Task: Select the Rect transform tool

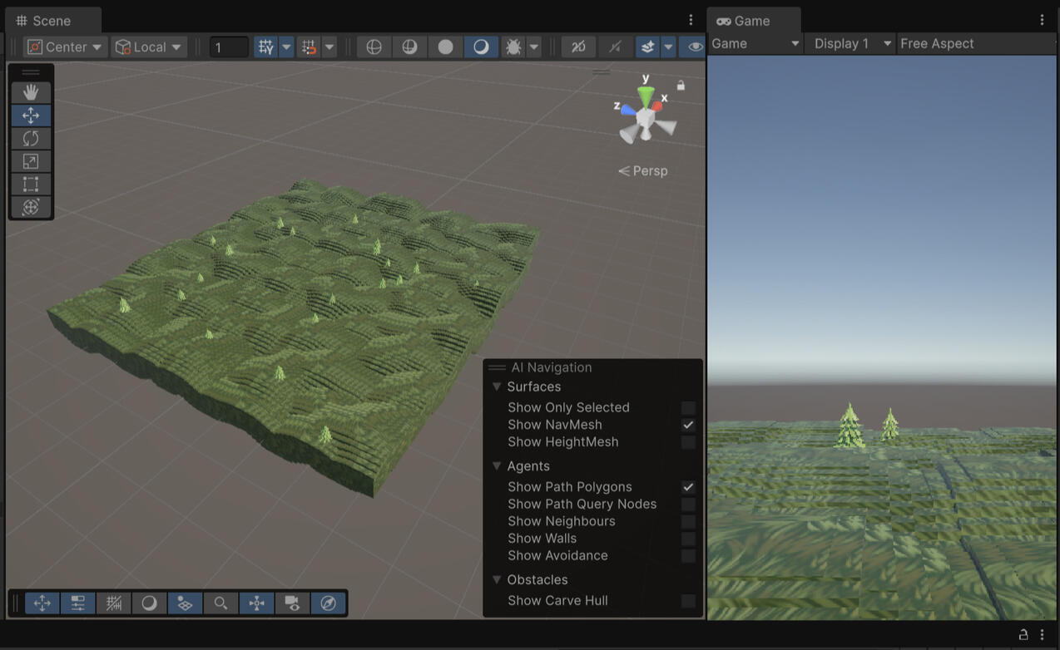Action: [31, 184]
